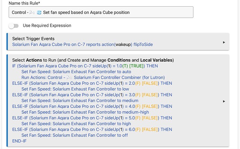Click the fan emoji in Run Actions line

pos(69,78)
